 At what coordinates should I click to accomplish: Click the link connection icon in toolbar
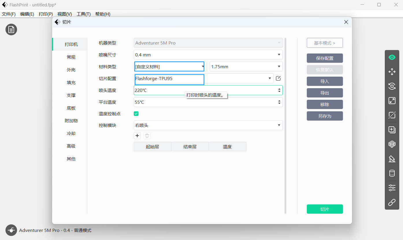(392, 202)
